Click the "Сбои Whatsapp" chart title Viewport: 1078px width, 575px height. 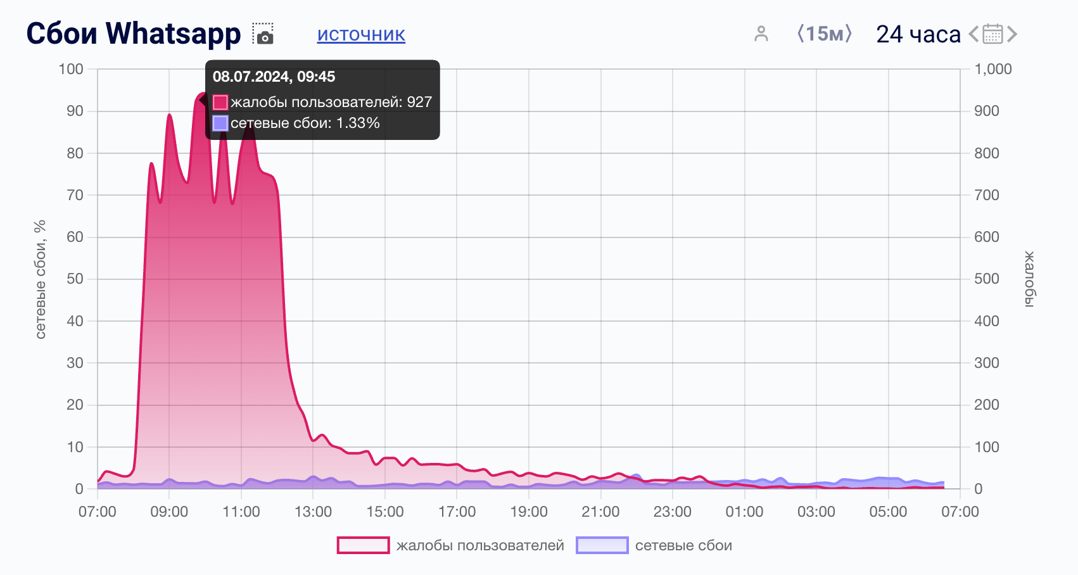coord(134,34)
